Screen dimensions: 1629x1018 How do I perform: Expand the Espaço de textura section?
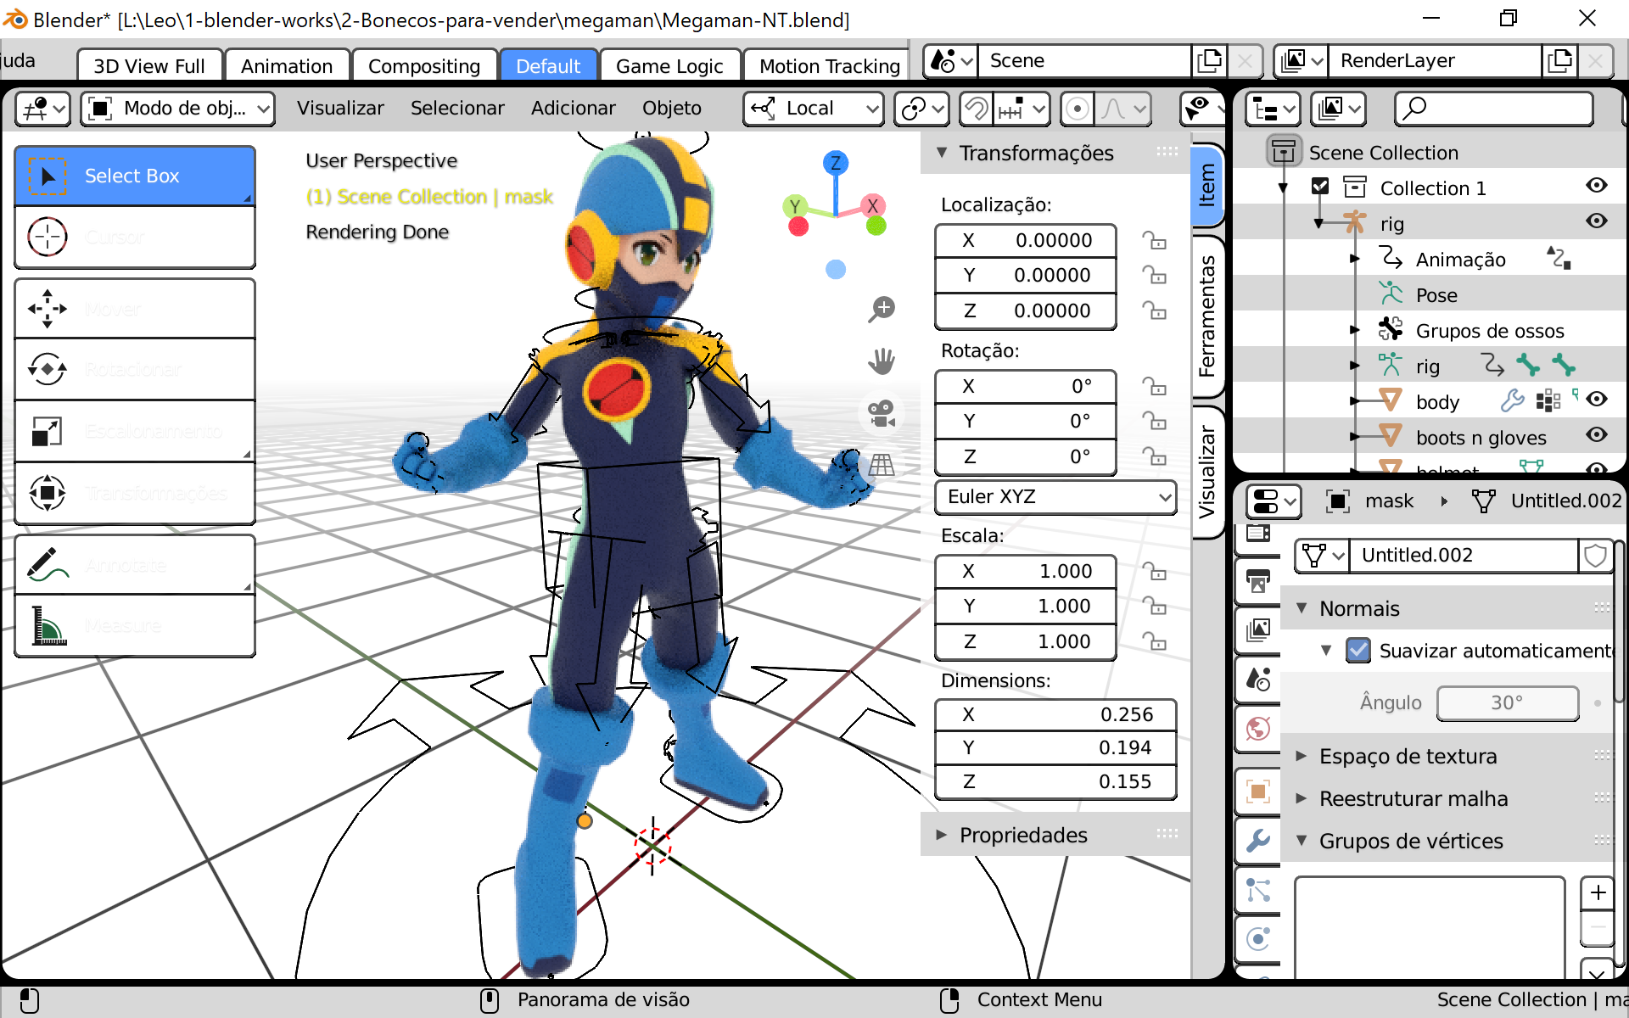[x=1408, y=756]
